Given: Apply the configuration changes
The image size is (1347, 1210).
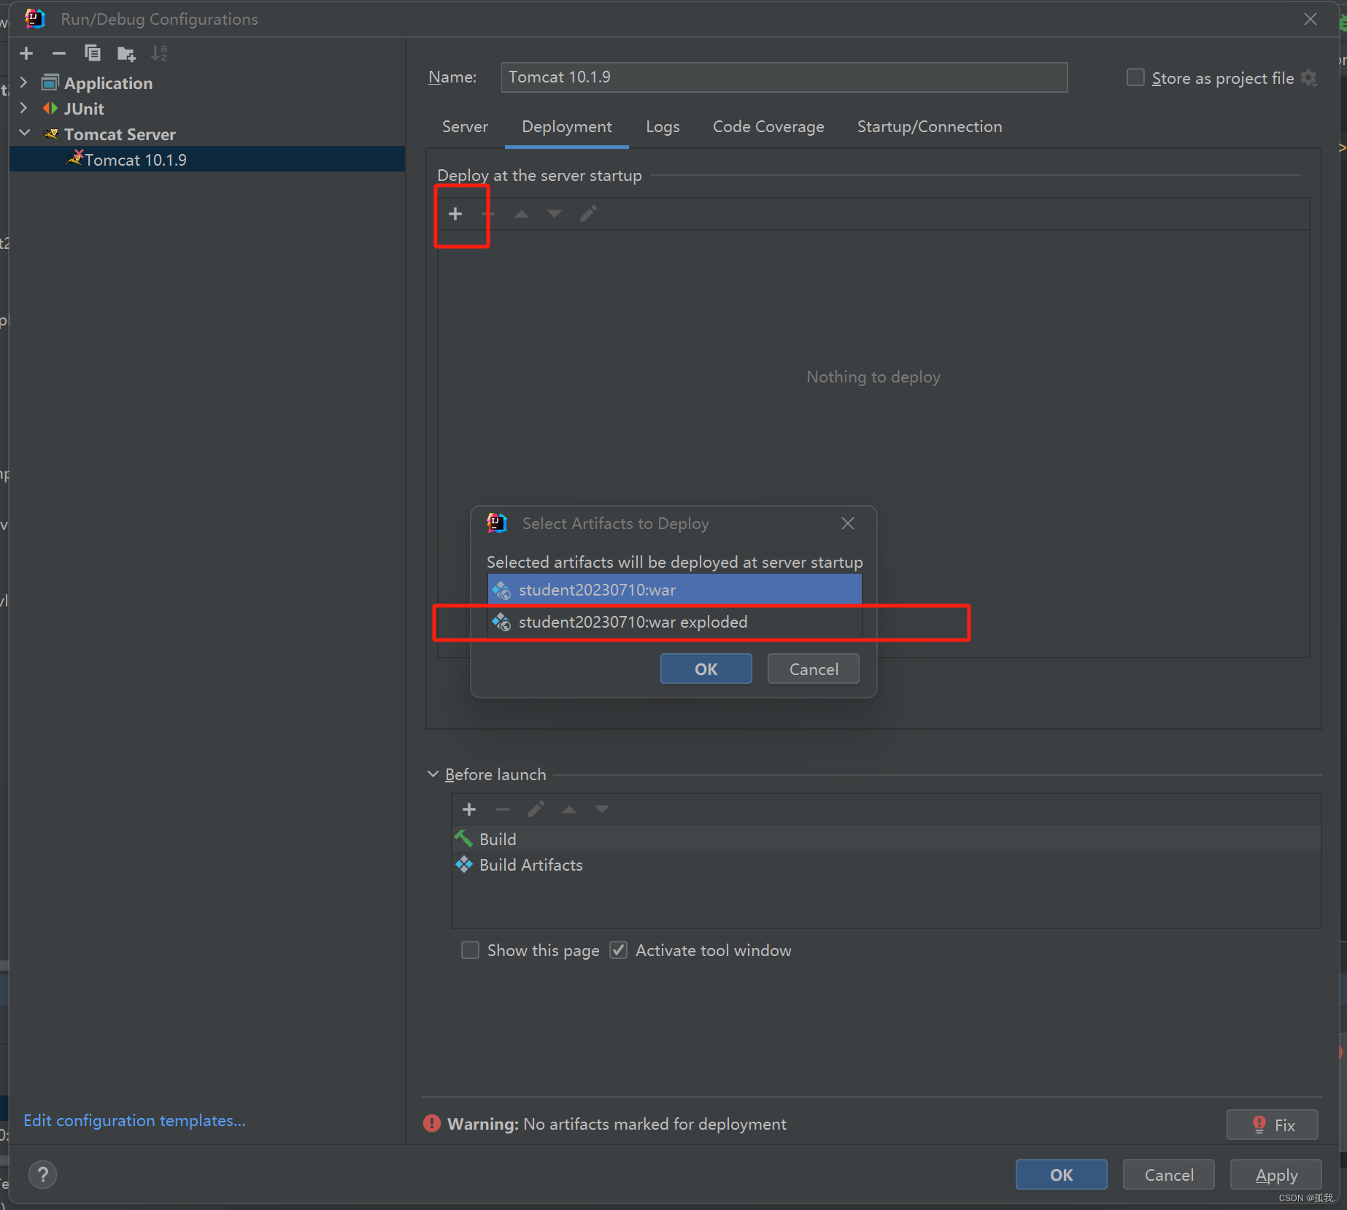Looking at the screenshot, I should coord(1276,1175).
